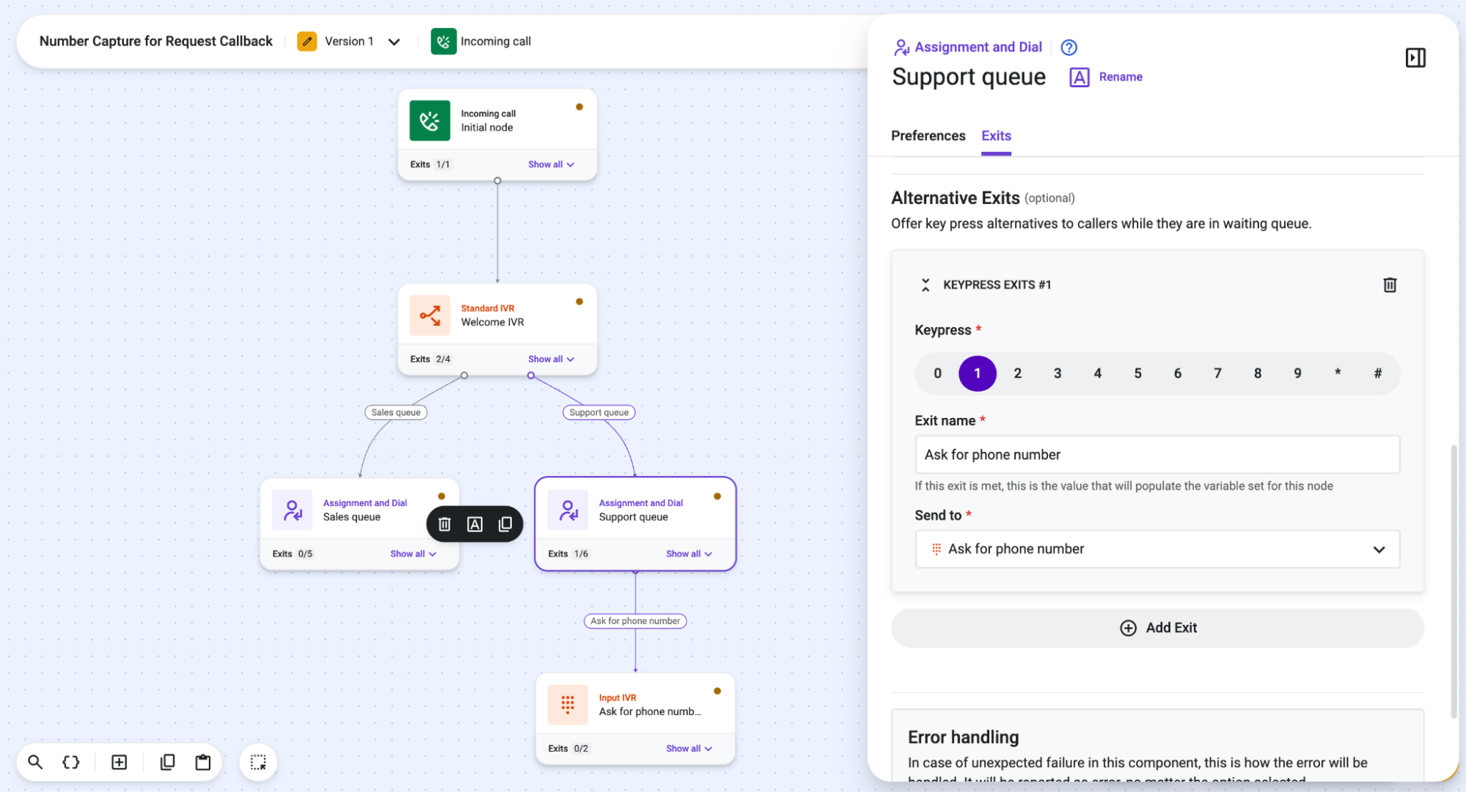The height and width of the screenshot is (792, 1466).
Task: Expand Show all on Sales queue node
Action: 413,554
